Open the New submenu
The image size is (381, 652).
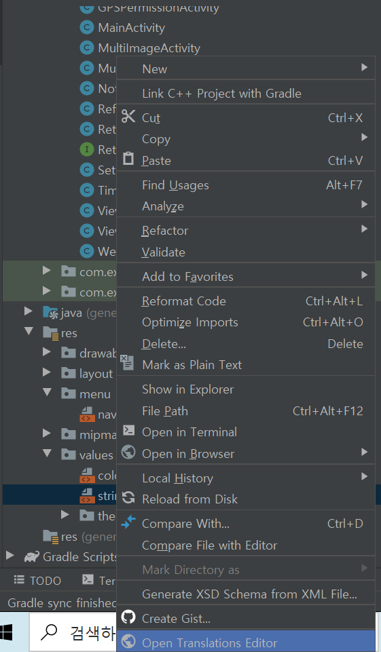[246, 69]
